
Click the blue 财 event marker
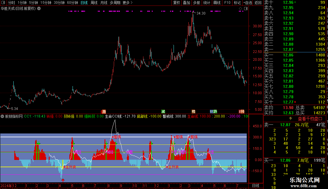point(212,112)
